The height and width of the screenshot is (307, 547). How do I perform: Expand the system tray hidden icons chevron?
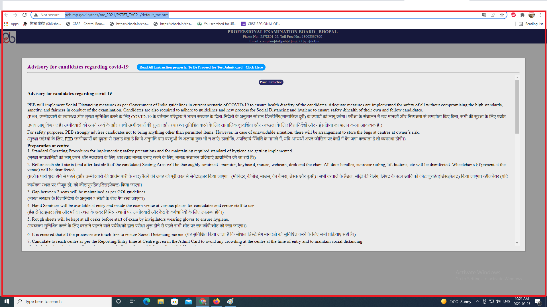[x=478, y=301]
